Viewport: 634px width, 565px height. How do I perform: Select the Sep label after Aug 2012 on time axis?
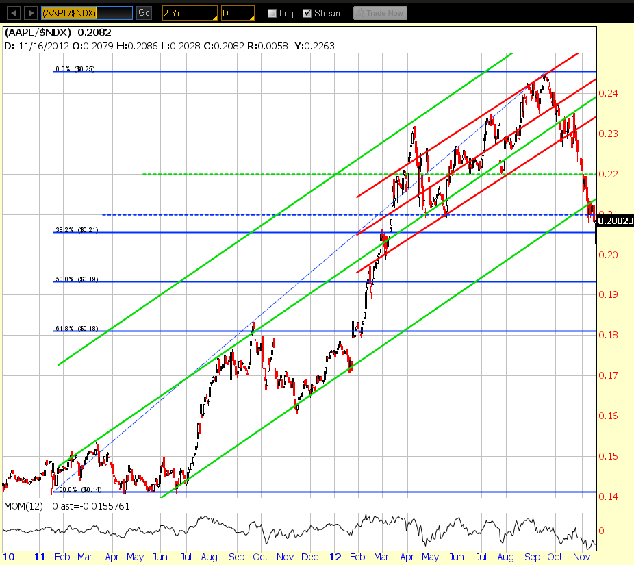(533, 557)
